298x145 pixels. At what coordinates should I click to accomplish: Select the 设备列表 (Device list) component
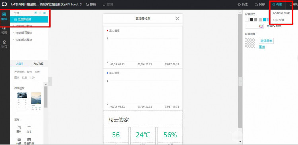coord(29,141)
